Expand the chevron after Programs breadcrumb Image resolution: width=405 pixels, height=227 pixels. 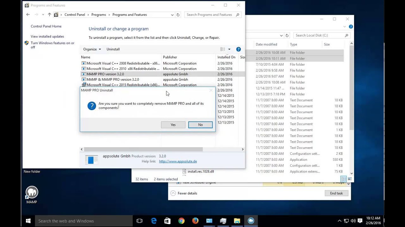pyautogui.click(x=109, y=15)
